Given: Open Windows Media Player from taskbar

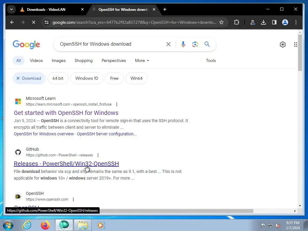Looking at the screenshot, I should [100, 225].
